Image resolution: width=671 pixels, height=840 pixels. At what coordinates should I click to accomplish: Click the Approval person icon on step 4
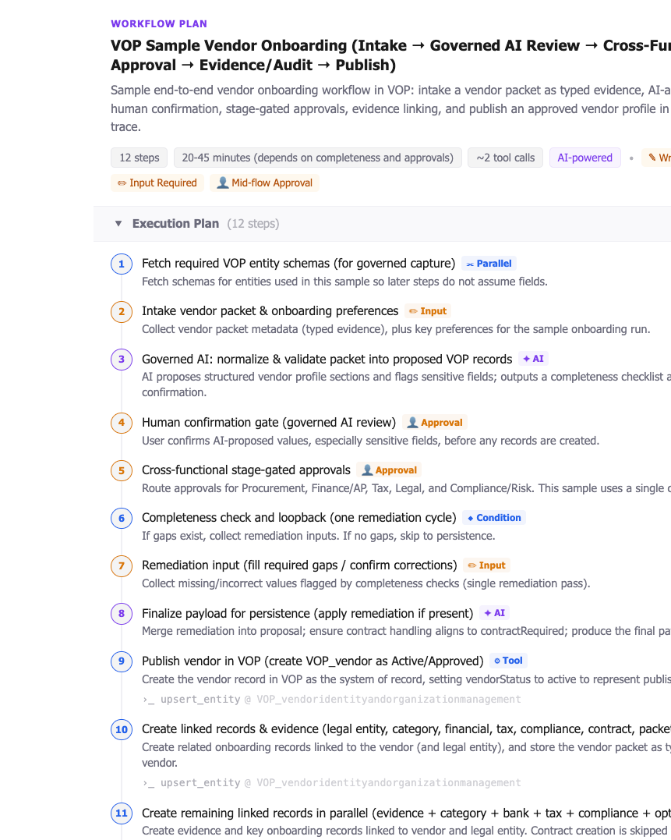(414, 422)
